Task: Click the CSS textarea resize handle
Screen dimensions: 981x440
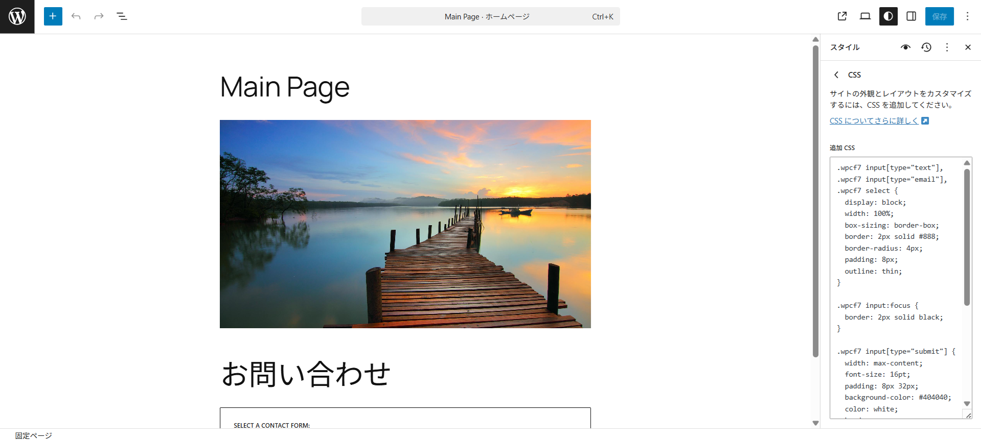Action: [x=968, y=415]
